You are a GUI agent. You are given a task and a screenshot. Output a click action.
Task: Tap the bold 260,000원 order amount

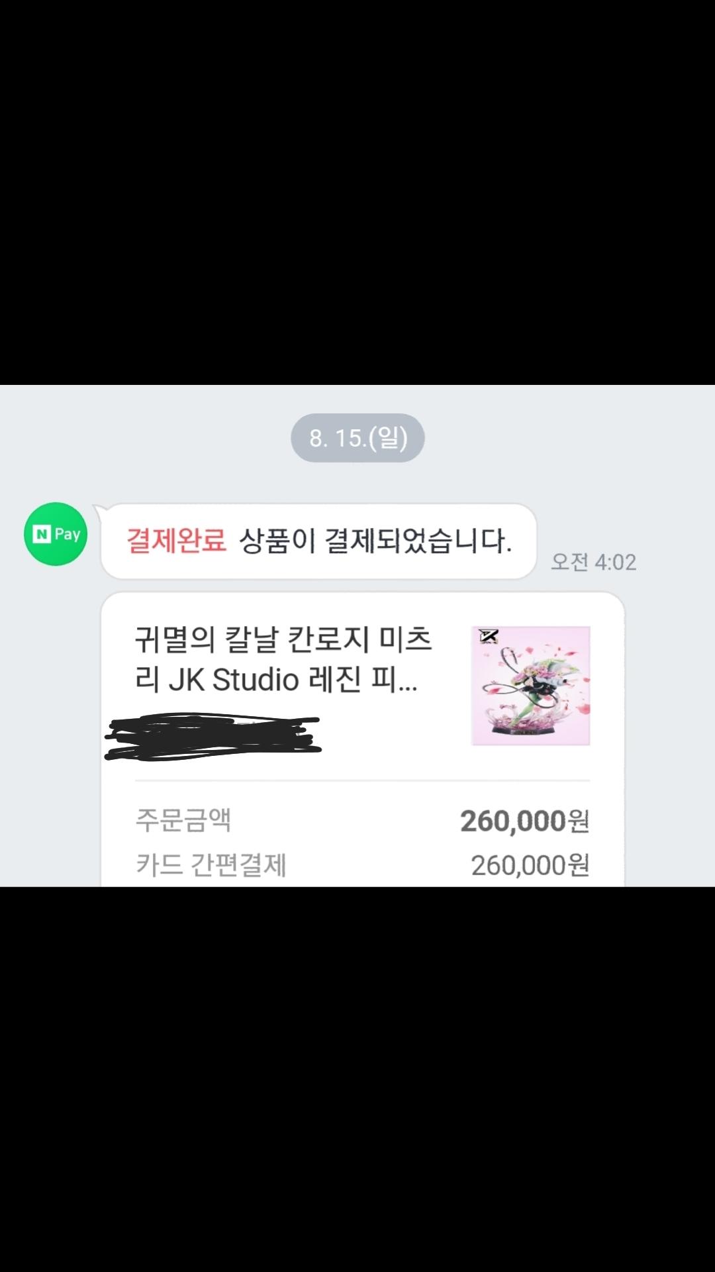pyautogui.click(x=524, y=821)
